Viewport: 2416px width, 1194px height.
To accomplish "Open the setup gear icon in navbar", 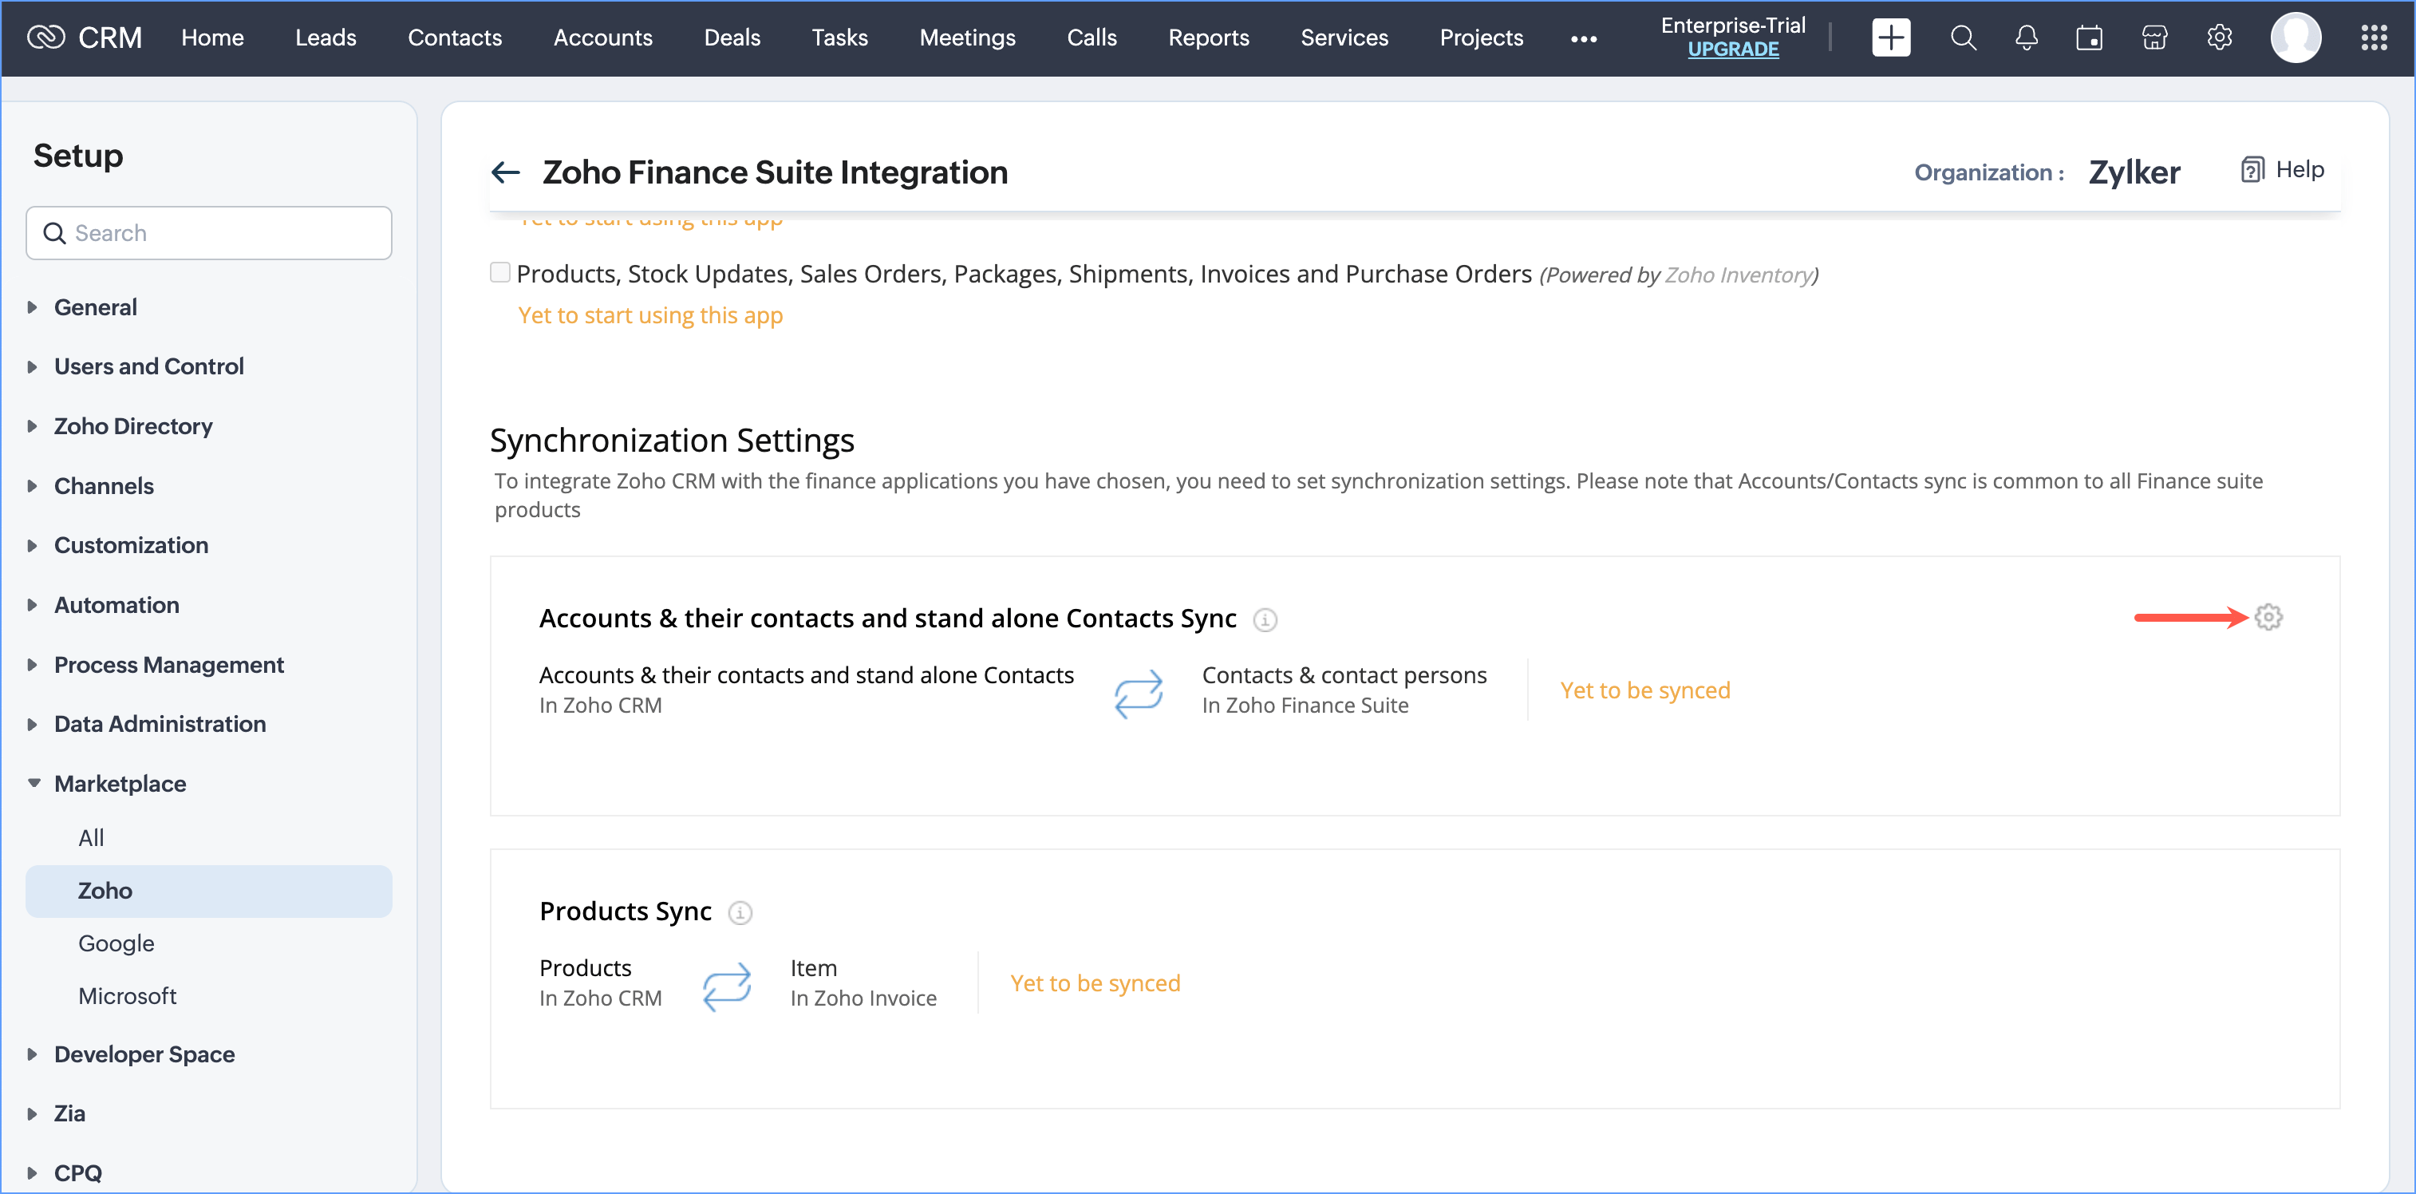I will [2218, 38].
